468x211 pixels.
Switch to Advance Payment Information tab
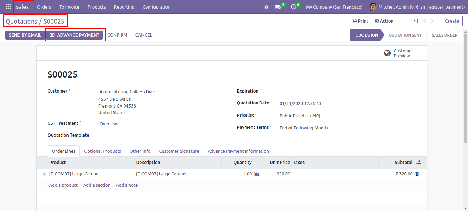[238, 151]
